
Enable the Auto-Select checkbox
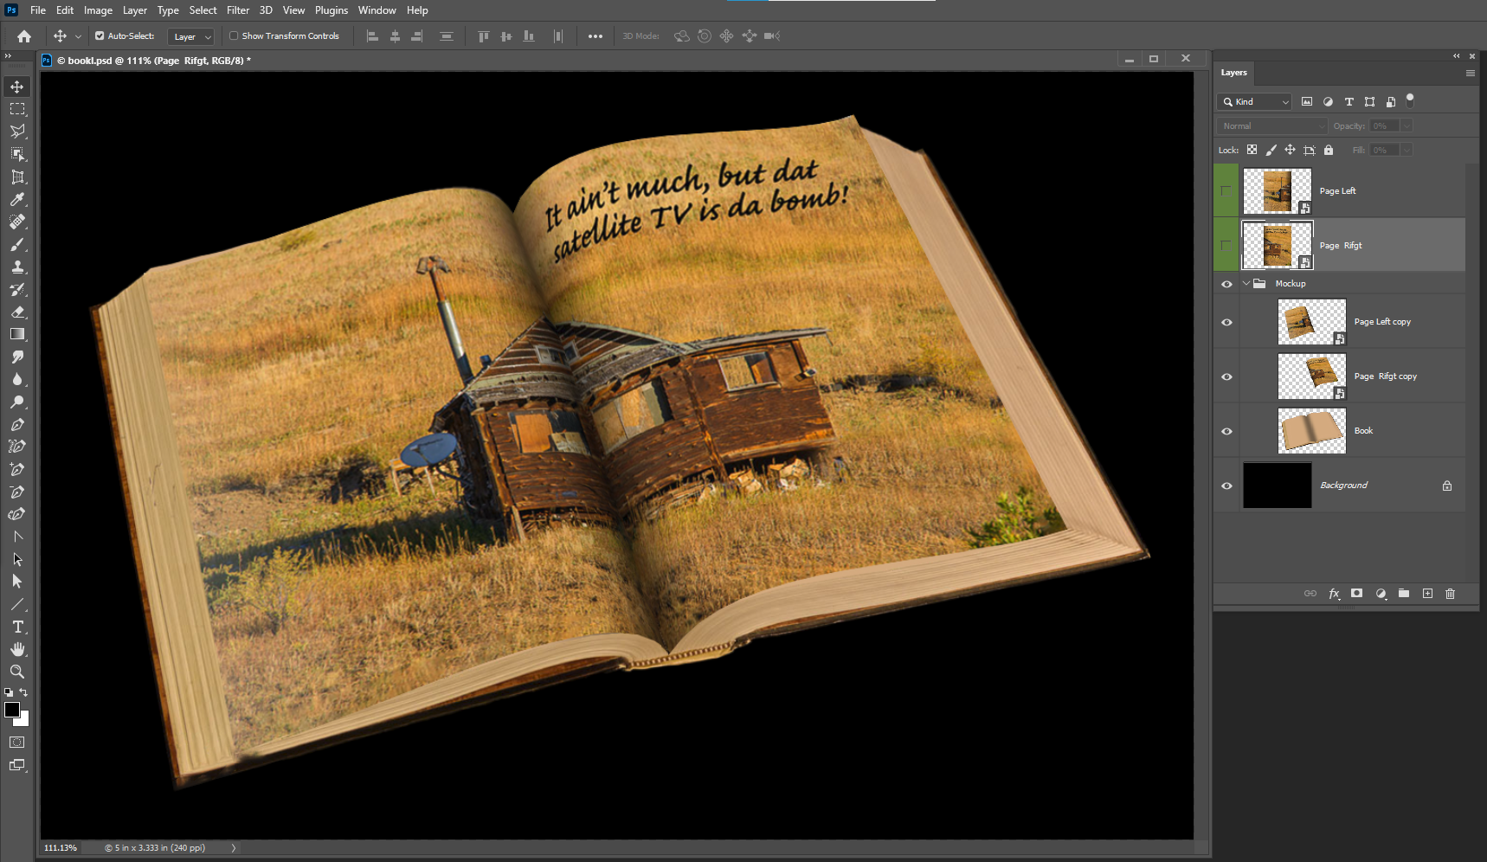click(x=101, y=35)
